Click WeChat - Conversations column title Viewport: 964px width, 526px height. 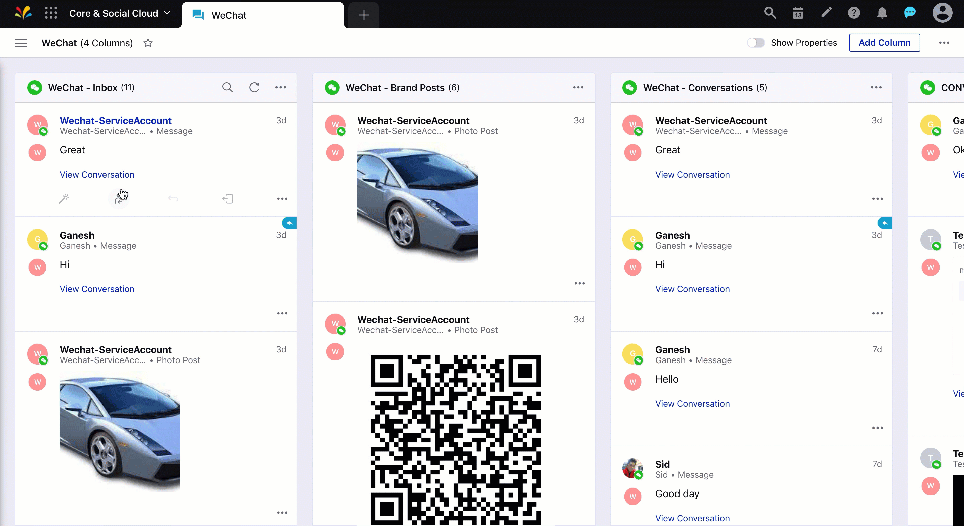pyautogui.click(x=698, y=87)
